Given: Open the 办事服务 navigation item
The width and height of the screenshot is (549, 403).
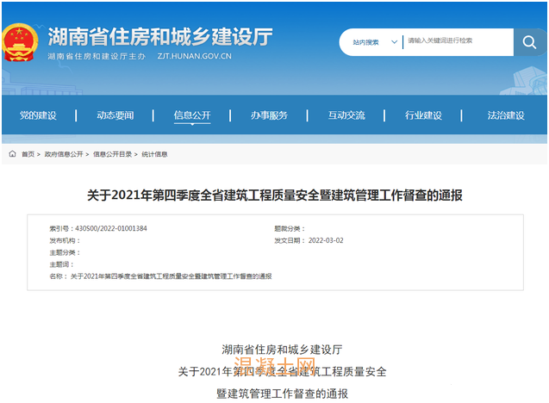Looking at the screenshot, I should click(x=269, y=115).
